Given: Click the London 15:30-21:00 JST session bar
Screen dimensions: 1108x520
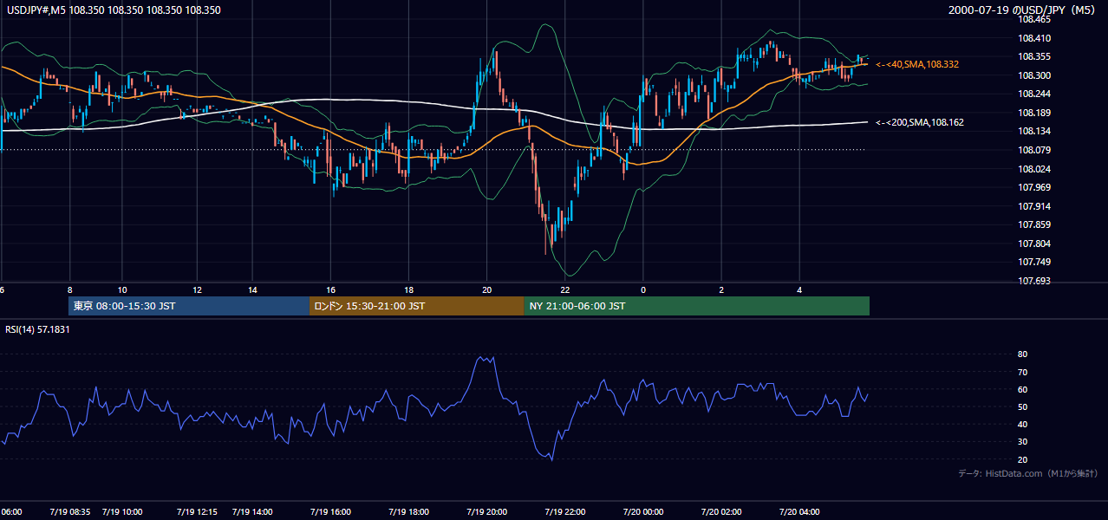Looking at the screenshot, I should tap(416, 306).
